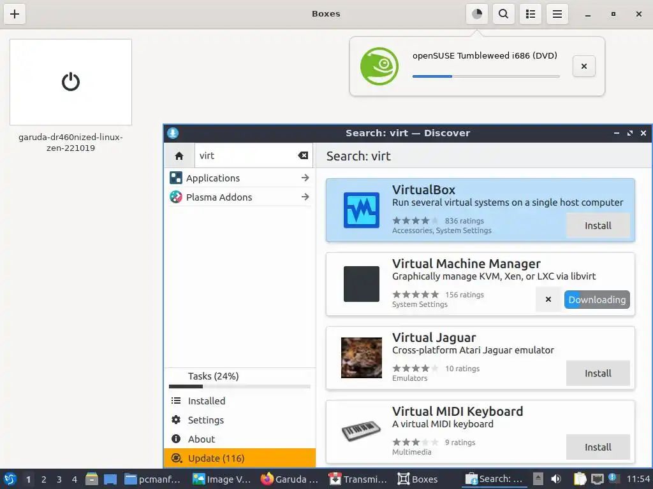Open the search button in Boxes header
Screen dimensions: 653x489
[504, 14]
